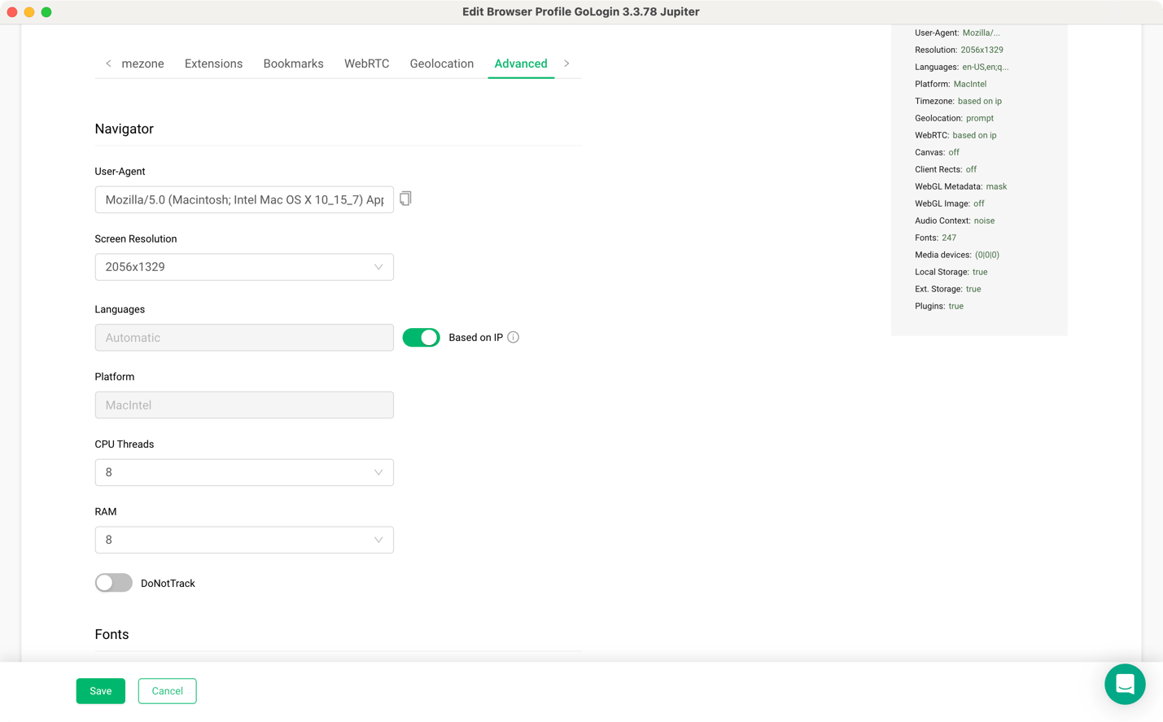The height and width of the screenshot is (722, 1163).
Task: Open the partially shown Timezone tab
Action: click(142, 63)
